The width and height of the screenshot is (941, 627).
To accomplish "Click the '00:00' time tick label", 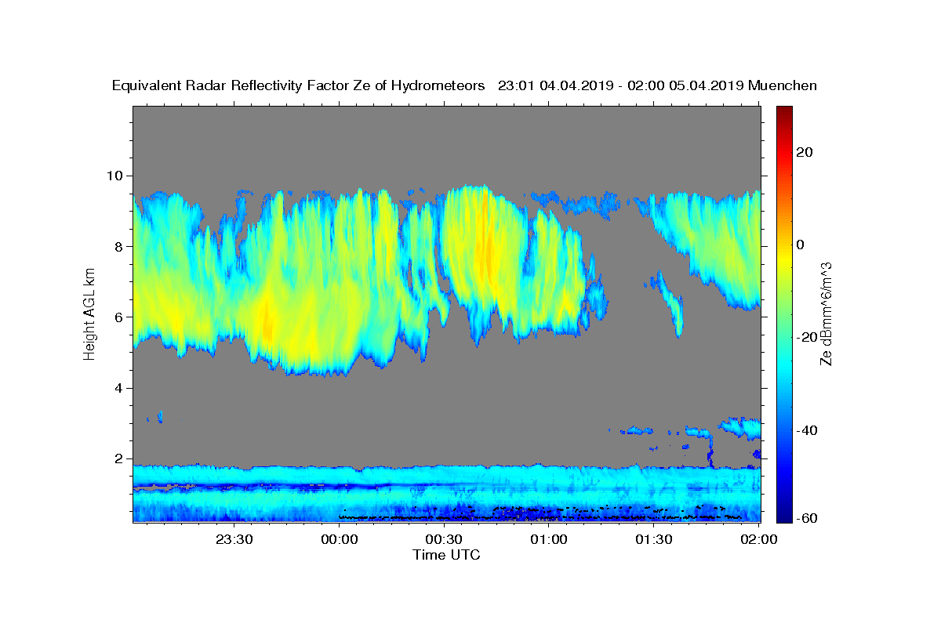I will (339, 539).
